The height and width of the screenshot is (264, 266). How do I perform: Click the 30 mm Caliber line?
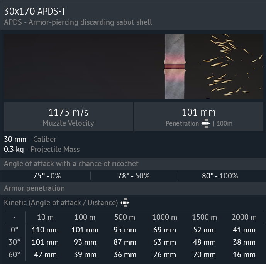pyautogui.click(x=30, y=140)
